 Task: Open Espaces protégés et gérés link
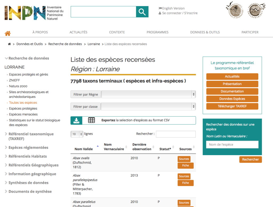29,74
